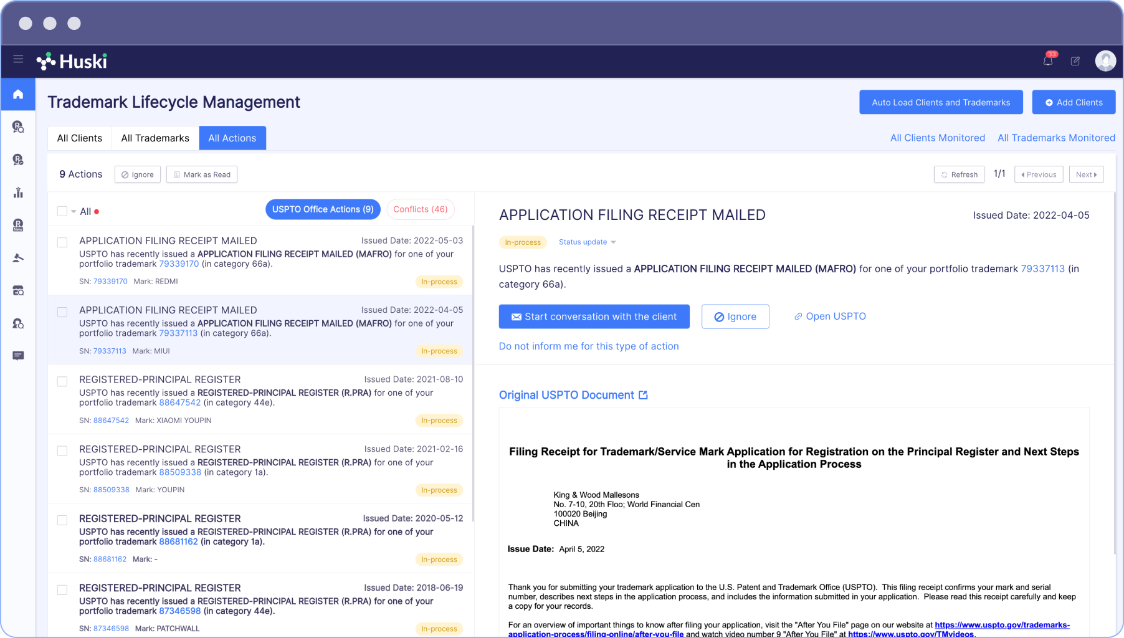Open the New trademarks section in the sidebar
Screen dimensions: 1124x638
coord(18,225)
